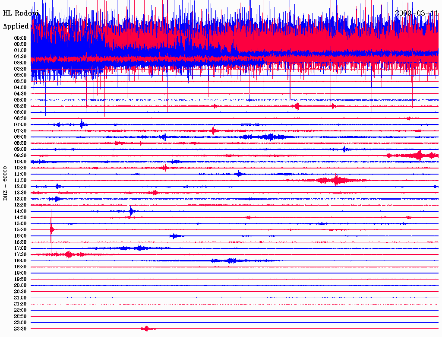Click the 21:00 time label
The width and height of the screenshot is (442, 337).
tap(20, 298)
